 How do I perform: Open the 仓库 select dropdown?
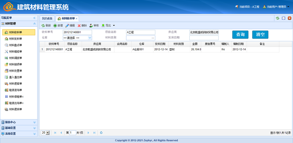click(90, 38)
